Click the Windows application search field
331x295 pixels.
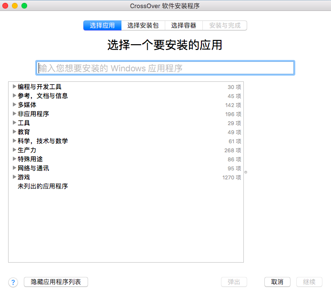[165, 68]
